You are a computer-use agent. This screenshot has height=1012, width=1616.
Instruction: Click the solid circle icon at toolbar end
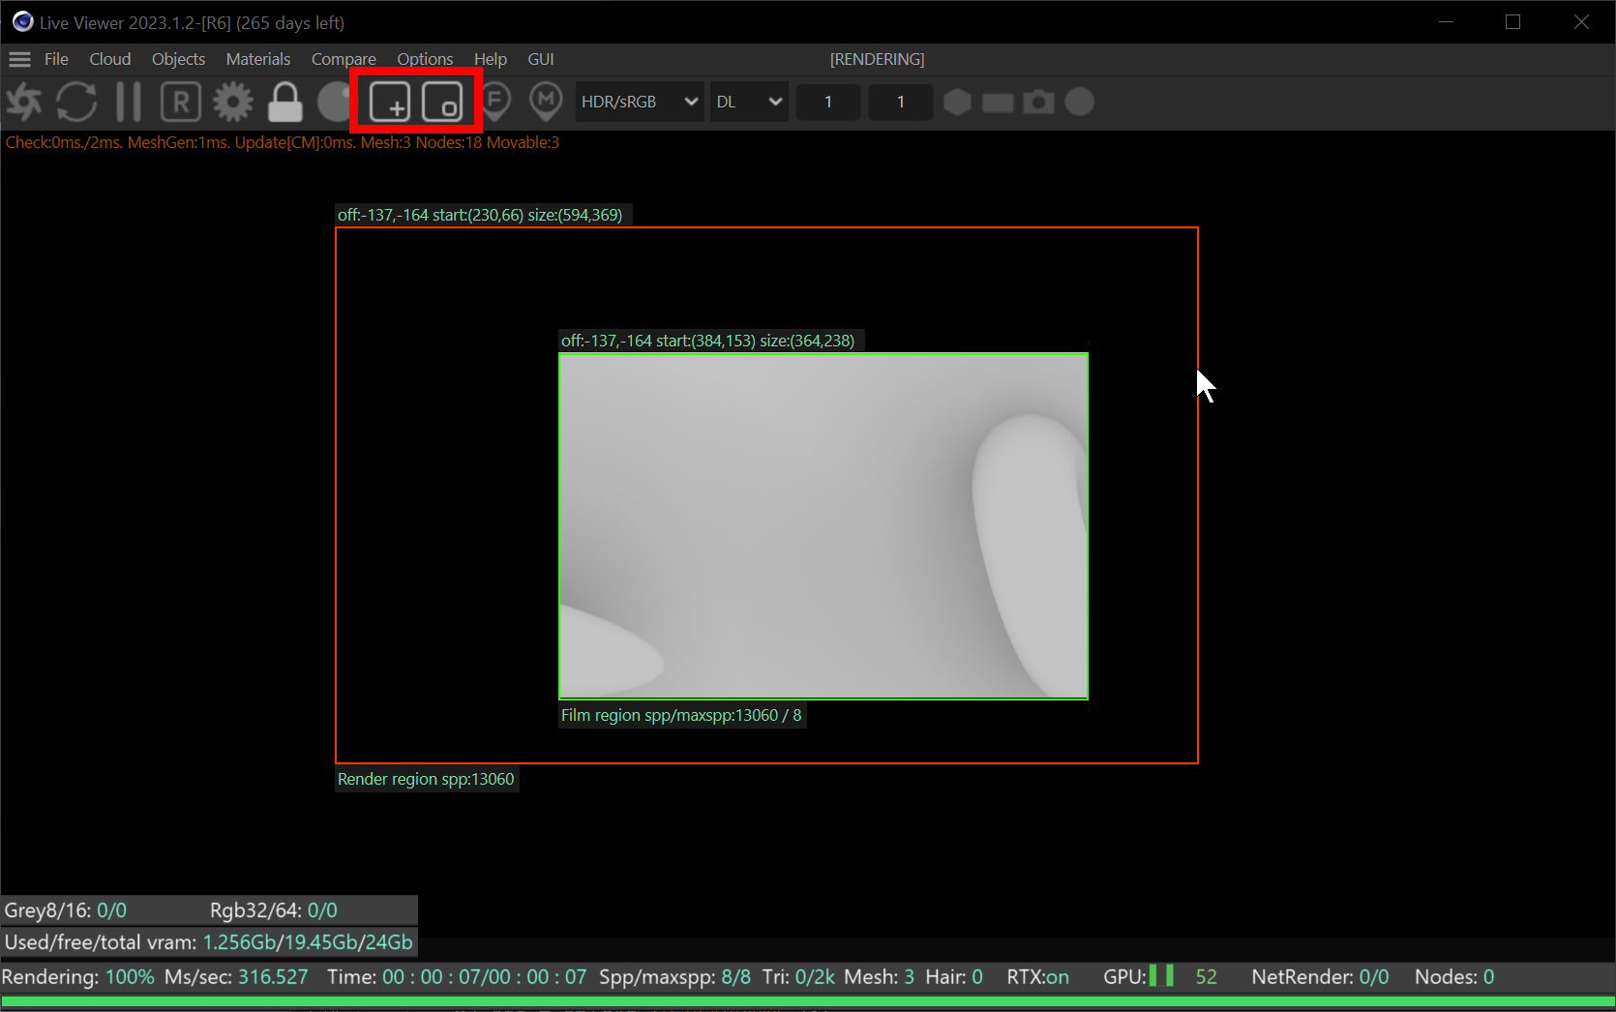click(x=1080, y=102)
